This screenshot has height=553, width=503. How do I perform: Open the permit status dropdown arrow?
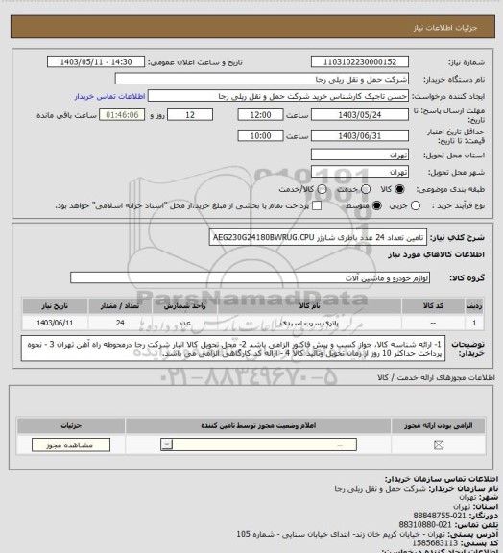pyautogui.click(x=166, y=445)
